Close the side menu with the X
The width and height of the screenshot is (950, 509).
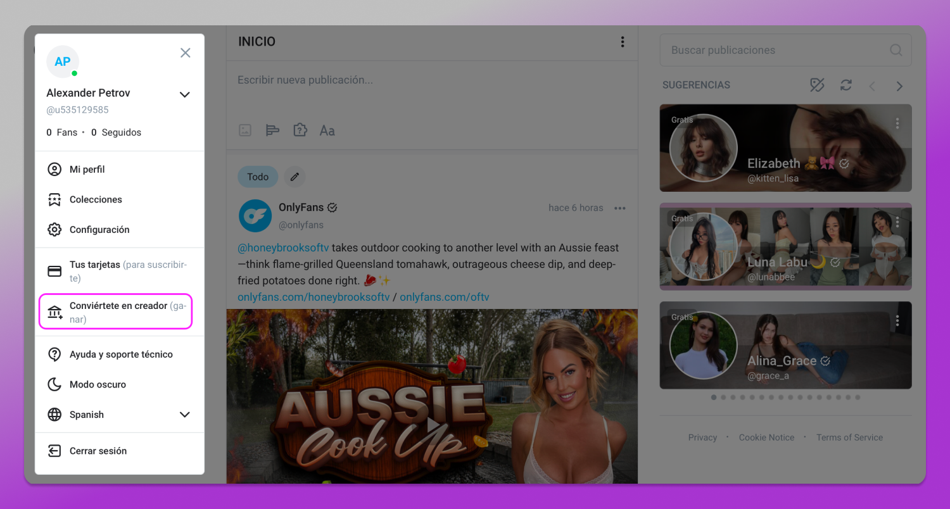pos(185,53)
